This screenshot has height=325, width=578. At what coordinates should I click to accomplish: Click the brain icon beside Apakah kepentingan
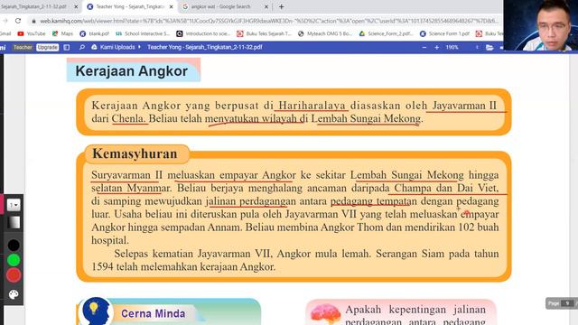[325, 314]
